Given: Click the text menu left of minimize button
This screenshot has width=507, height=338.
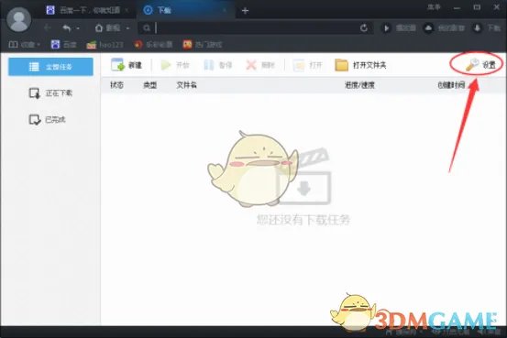Looking at the screenshot, I should tap(434, 7).
